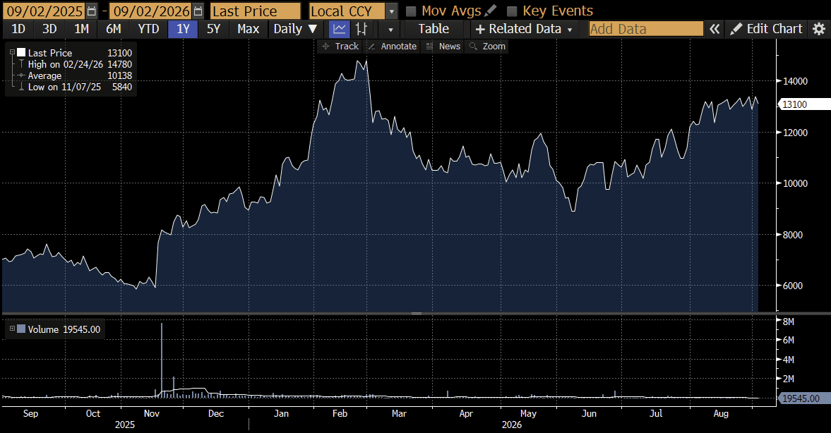Toggle the Last Price legend swatch

pyautogui.click(x=21, y=52)
